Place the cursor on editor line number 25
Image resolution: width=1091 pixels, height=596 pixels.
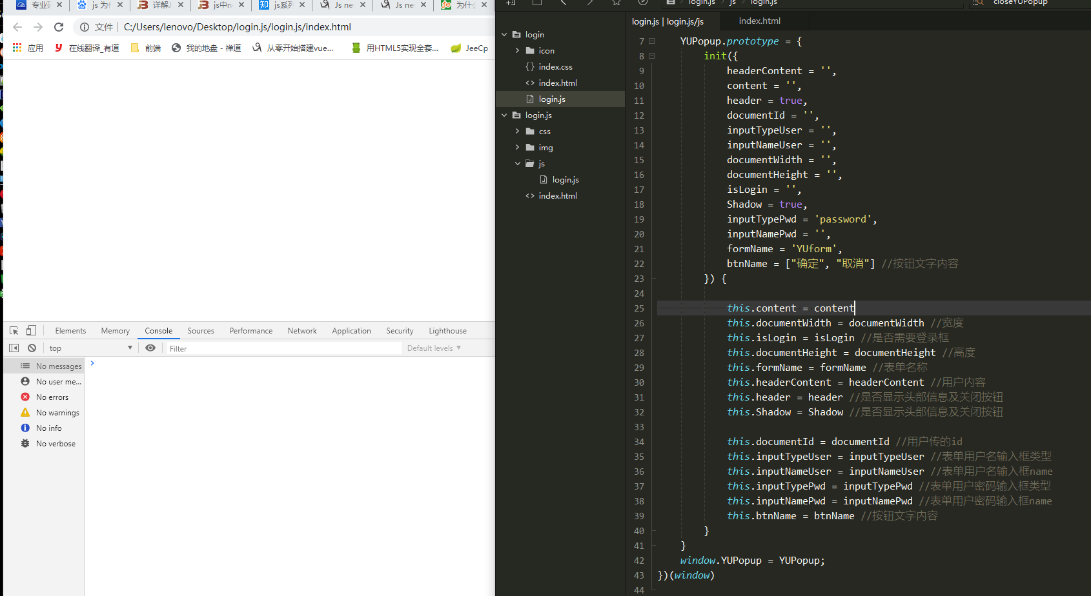[639, 308]
